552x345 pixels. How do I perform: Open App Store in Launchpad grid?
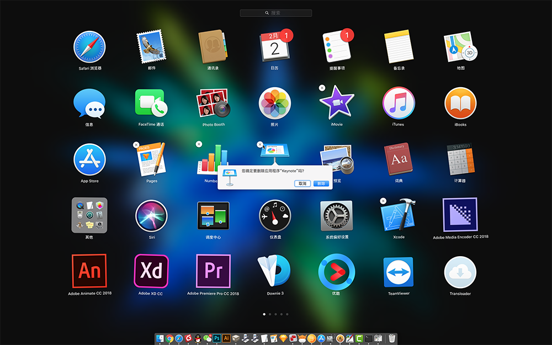pyautogui.click(x=89, y=160)
